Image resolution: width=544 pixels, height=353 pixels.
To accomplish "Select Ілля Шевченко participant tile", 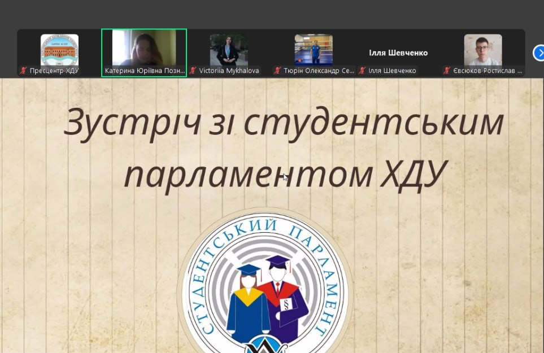I will 398,53.
